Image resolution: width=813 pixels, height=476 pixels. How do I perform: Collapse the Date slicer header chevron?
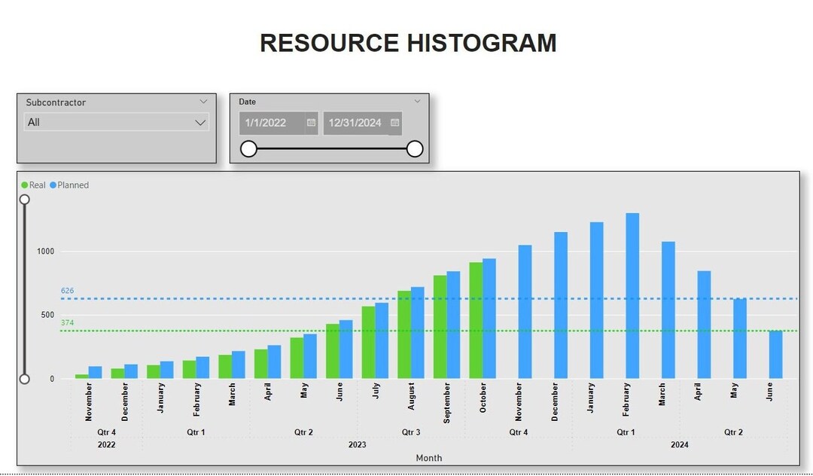pyautogui.click(x=417, y=100)
